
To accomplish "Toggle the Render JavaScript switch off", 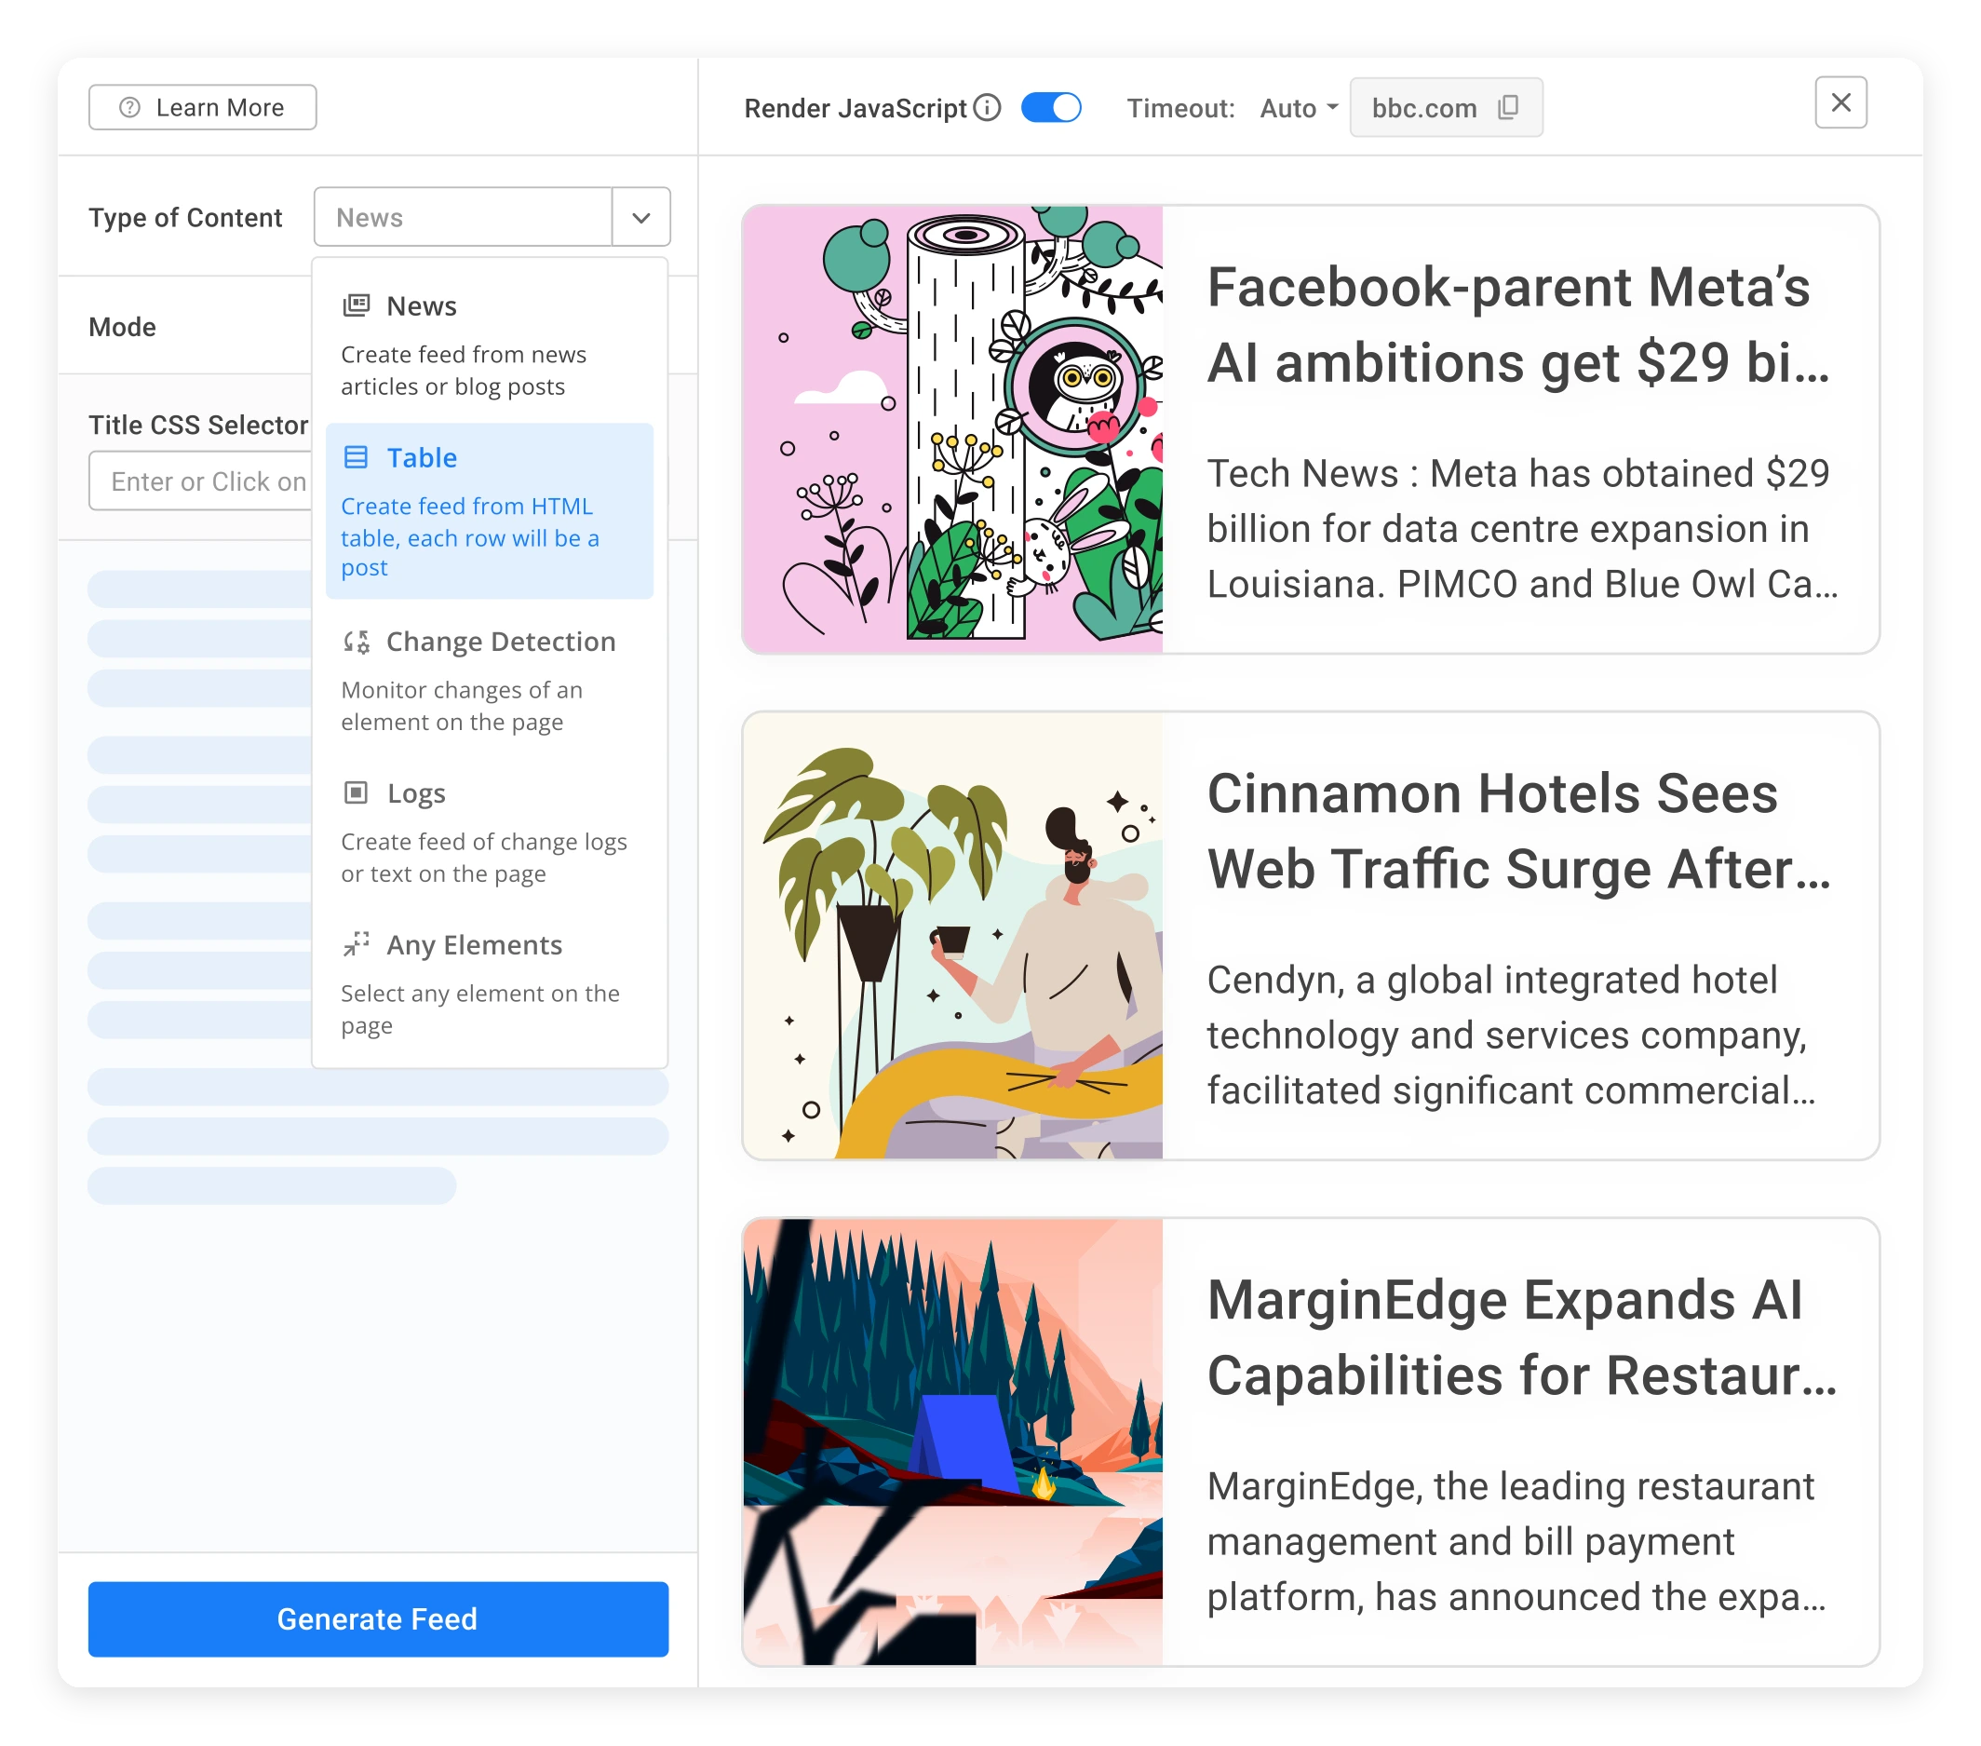I will click(1051, 108).
